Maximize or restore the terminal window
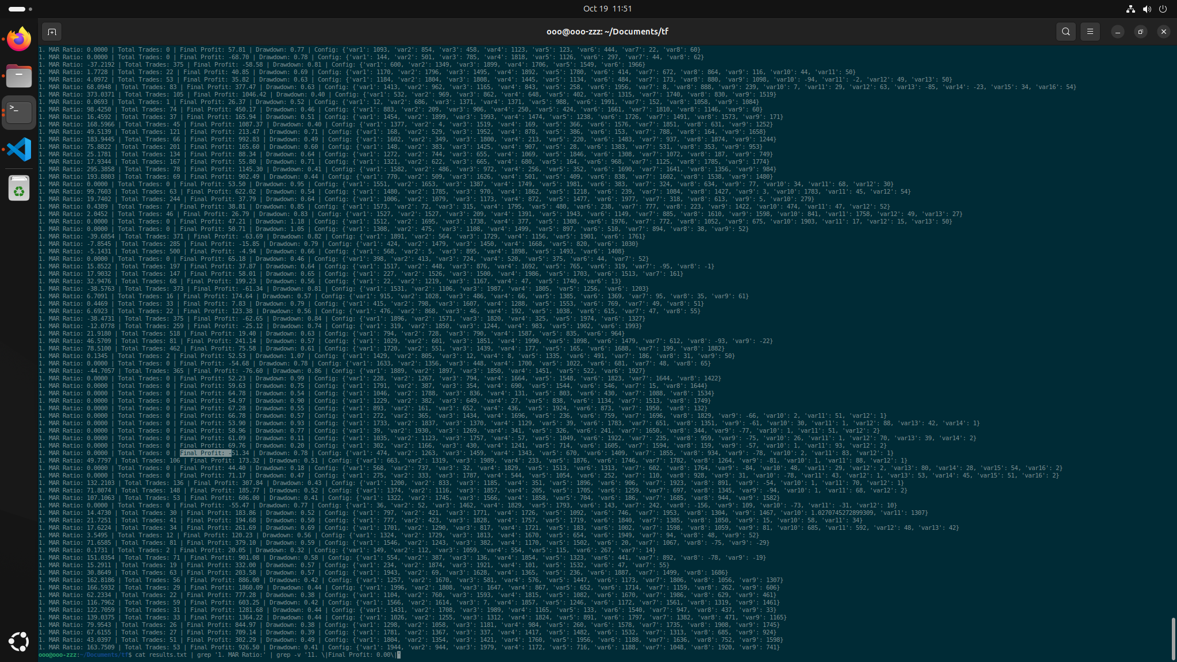Image resolution: width=1177 pixels, height=662 pixels. tap(1140, 32)
